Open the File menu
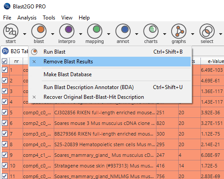This screenshot has width=224, height=179. click(7, 18)
